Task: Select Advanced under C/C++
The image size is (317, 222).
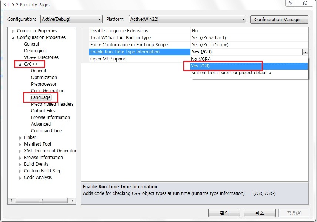Action: (41, 124)
